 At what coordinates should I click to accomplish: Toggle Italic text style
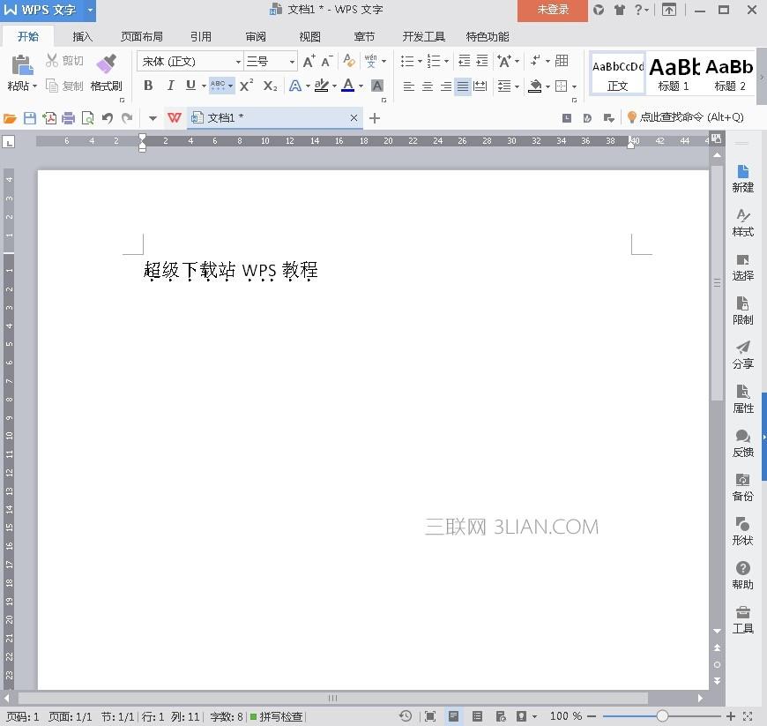(170, 86)
